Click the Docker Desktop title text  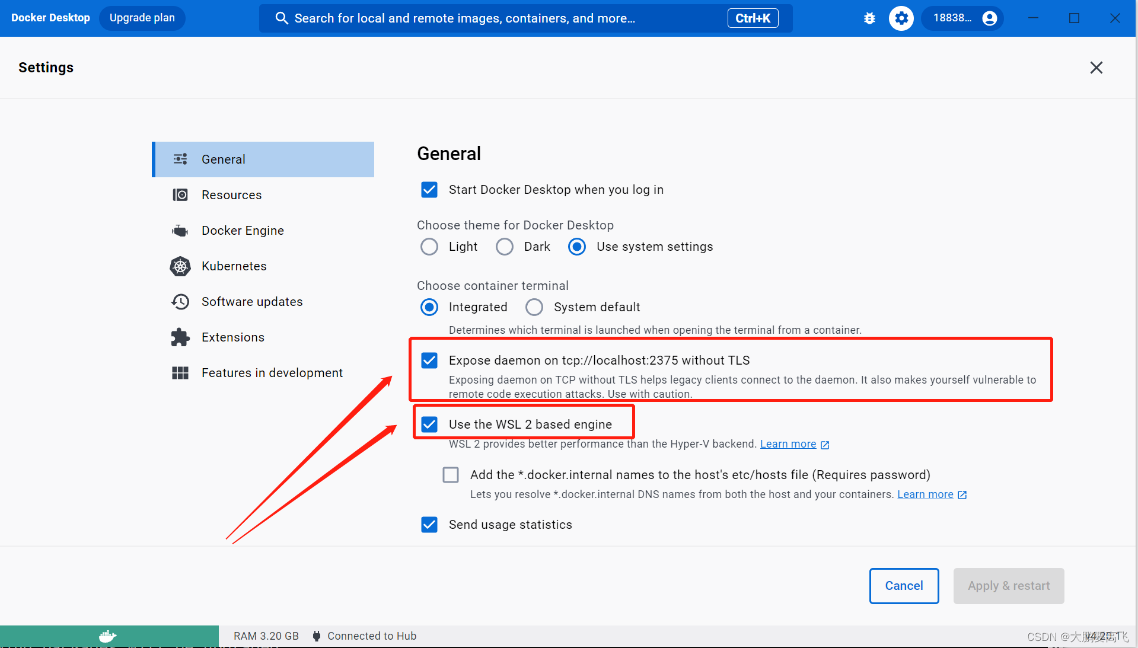(50, 18)
